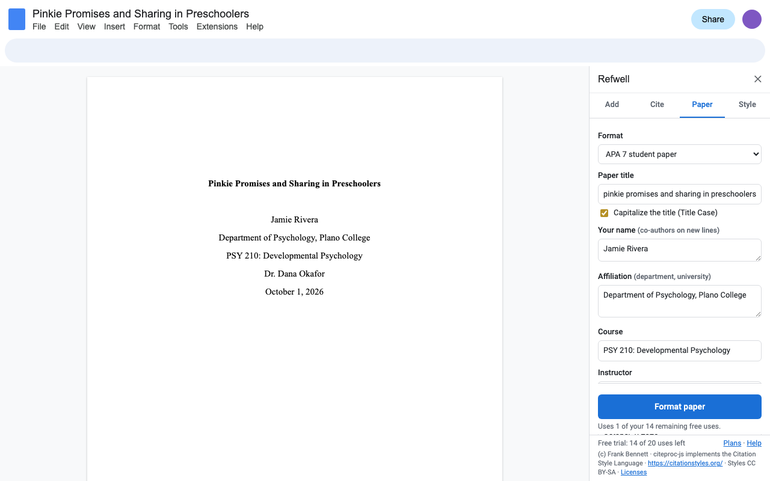
Task: Click the date "October 1, 2026"
Action: [294, 292]
